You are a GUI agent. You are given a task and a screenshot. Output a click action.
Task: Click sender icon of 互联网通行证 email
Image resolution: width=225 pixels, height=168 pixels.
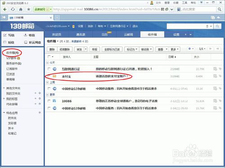[x=54, y=69]
